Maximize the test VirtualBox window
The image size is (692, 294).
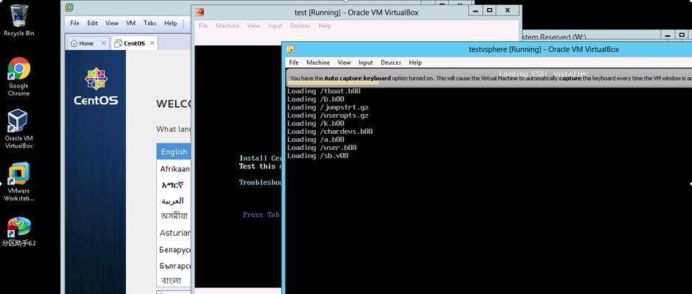pyautogui.click(x=490, y=10)
